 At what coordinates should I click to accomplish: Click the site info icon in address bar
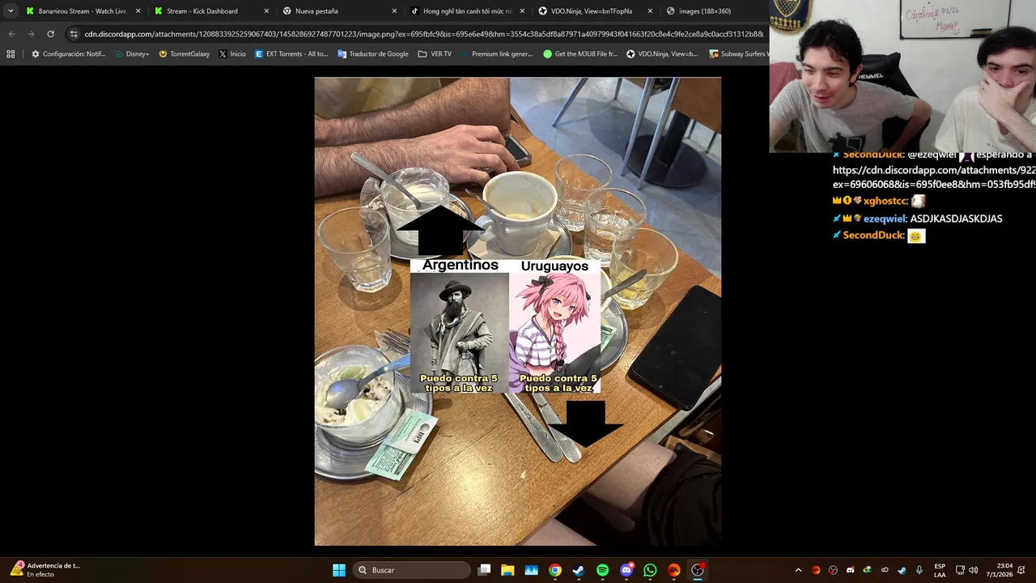point(74,34)
